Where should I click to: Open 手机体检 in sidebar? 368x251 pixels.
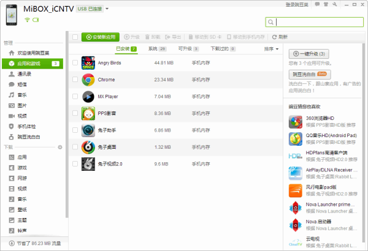(33, 126)
